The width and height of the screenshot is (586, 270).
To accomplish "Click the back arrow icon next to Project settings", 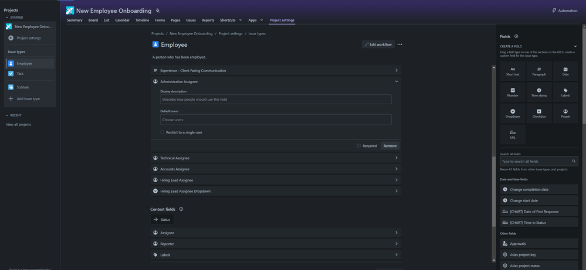I will pyautogui.click(x=11, y=38).
